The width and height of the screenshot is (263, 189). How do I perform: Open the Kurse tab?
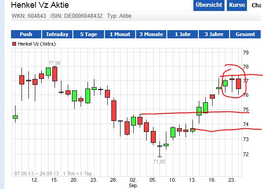click(x=237, y=5)
